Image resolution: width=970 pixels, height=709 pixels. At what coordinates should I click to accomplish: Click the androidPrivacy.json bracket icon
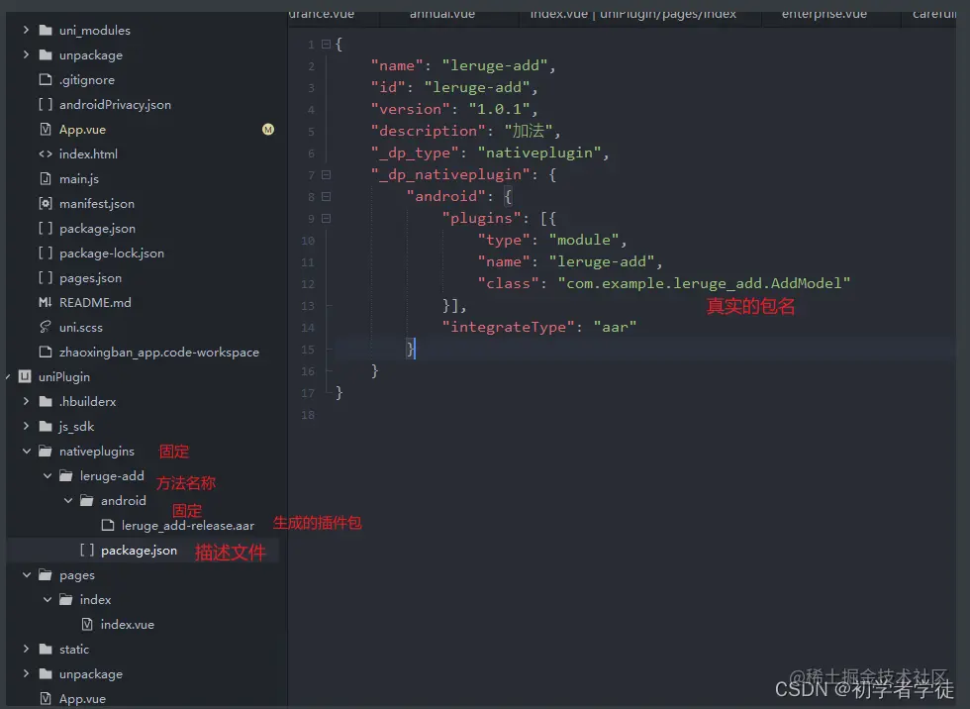(x=46, y=104)
